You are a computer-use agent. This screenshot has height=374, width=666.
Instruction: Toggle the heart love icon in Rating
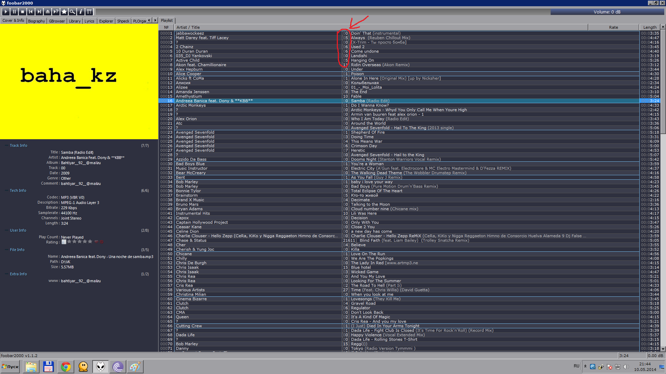(x=96, y=242)
